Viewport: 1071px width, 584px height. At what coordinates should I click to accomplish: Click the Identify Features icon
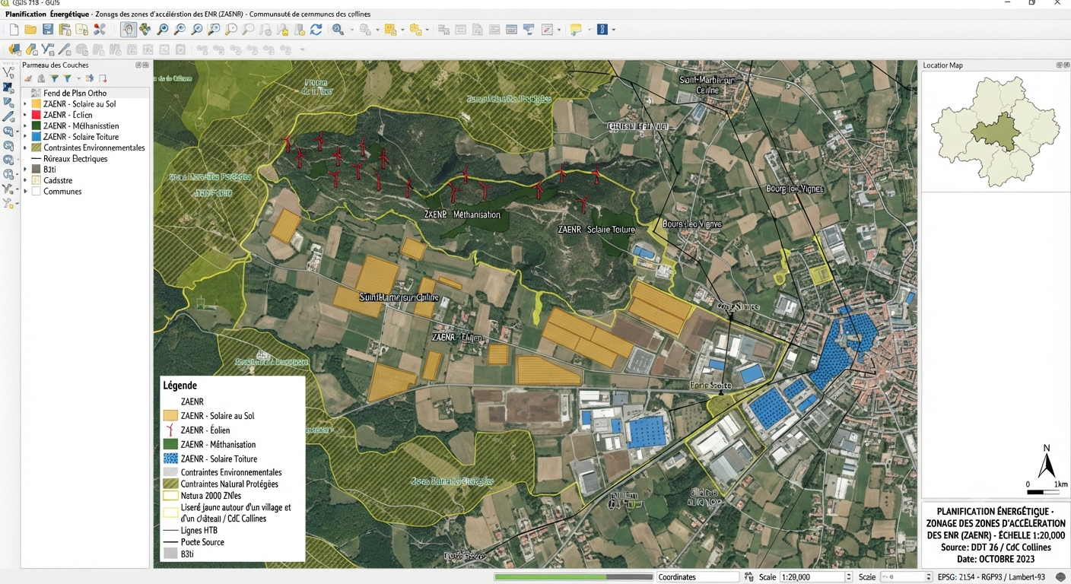[x=338, y=30]
